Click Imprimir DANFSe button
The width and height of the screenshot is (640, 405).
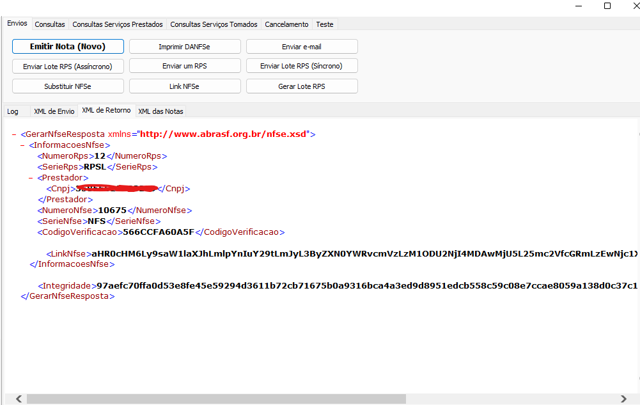click(x=185, y=47)
